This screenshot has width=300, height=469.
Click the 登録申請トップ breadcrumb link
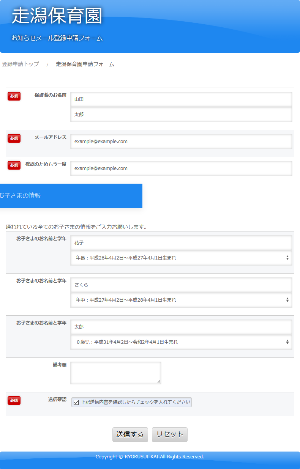coord(21,64)
